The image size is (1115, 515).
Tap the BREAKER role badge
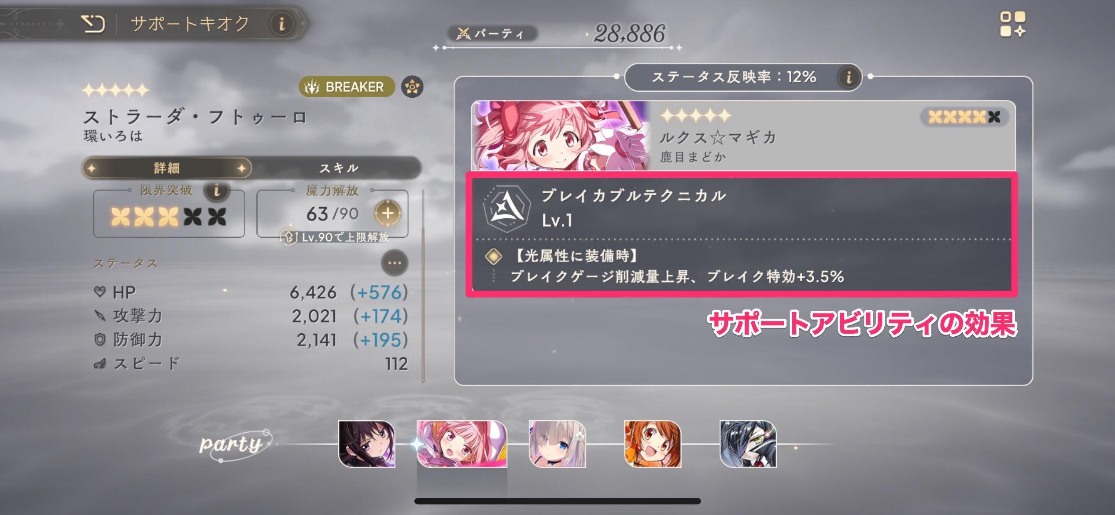point(347,87)
